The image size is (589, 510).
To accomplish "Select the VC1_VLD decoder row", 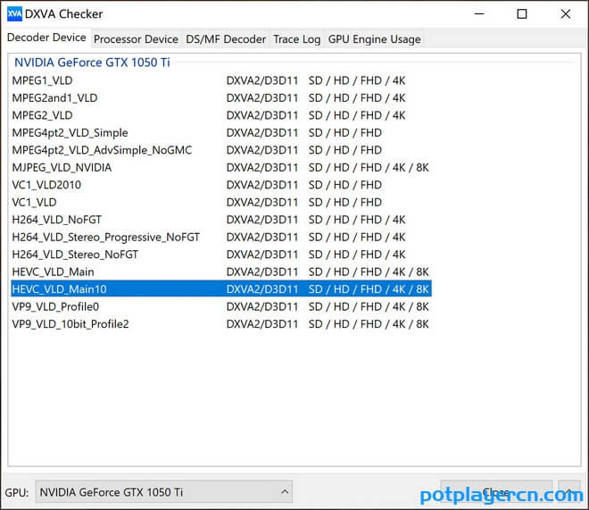I will click(221, 202).
